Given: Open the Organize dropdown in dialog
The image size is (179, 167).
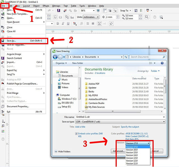Looking at the screenshot, I should pos(61,63).
